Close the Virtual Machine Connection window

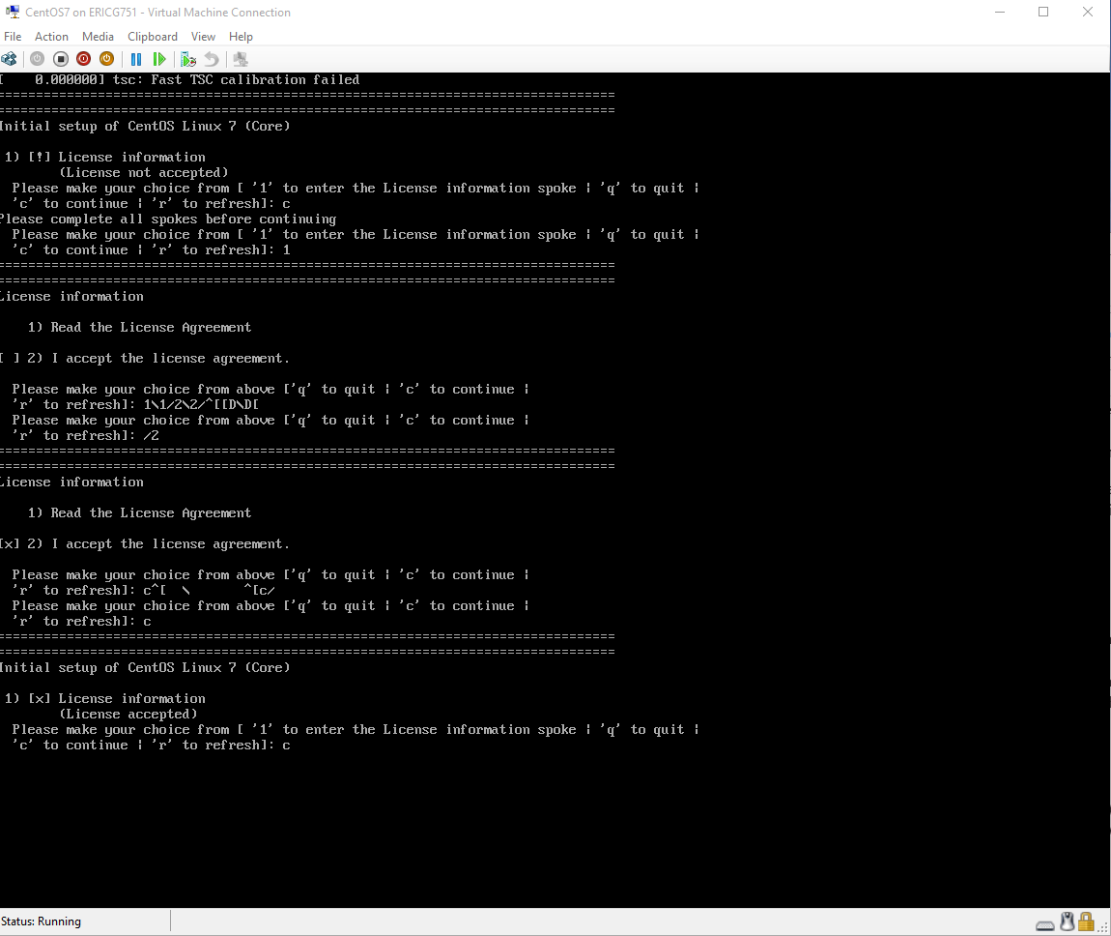tap(1088, 12)
